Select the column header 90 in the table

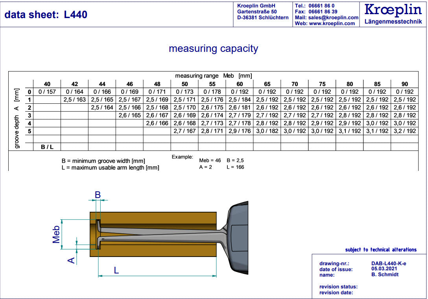(404, 84)
